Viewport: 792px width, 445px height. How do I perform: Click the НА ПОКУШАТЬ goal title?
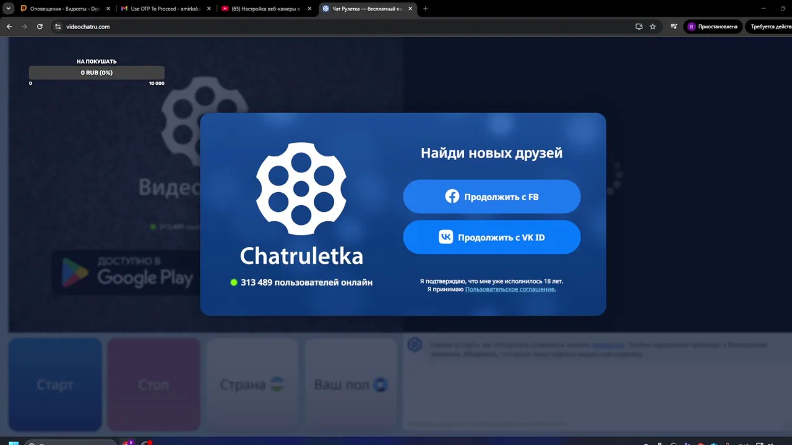97,61
